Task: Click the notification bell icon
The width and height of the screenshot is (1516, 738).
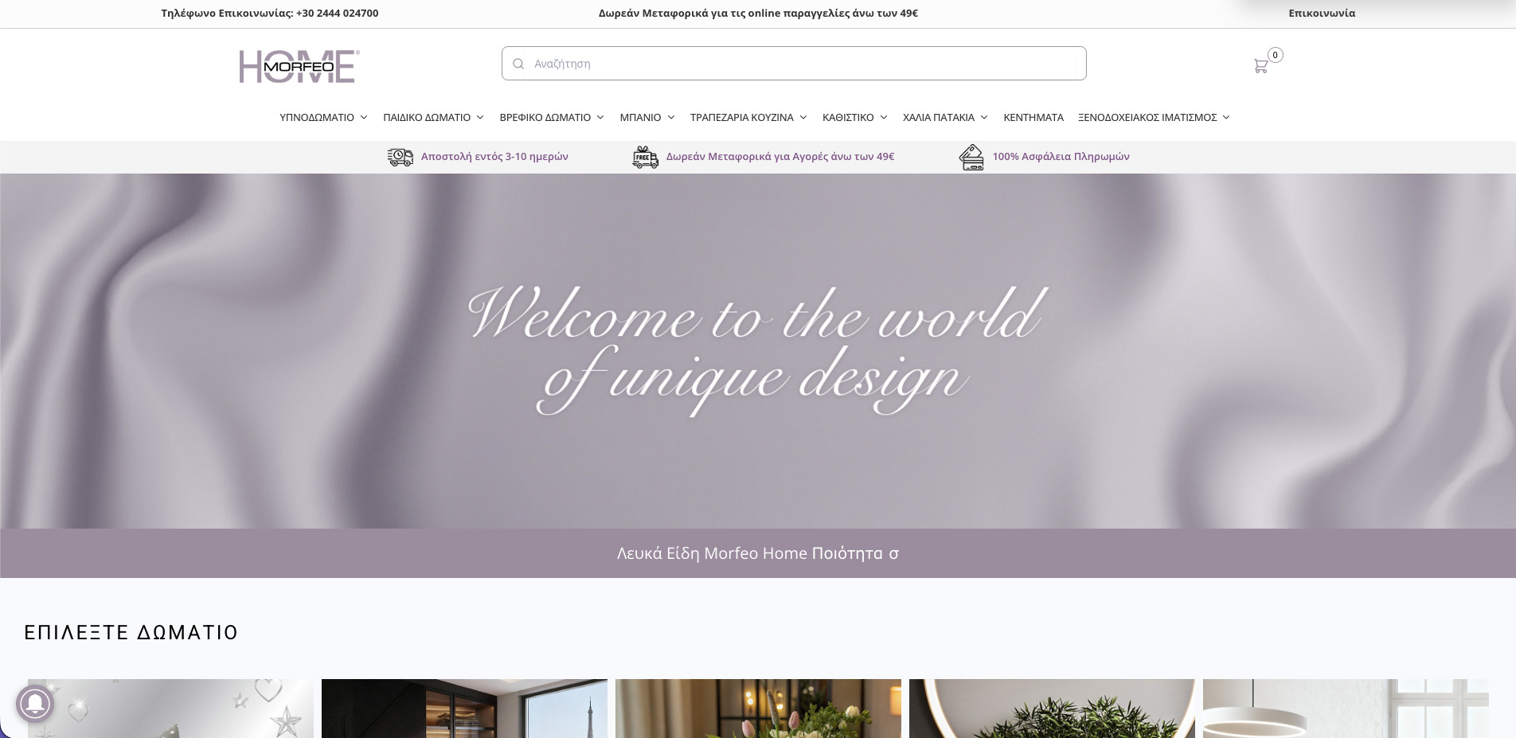Action: coord(35,704)
